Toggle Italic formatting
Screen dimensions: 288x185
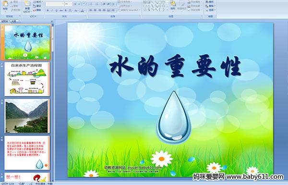pyautogui.click(x=52, y=11)
